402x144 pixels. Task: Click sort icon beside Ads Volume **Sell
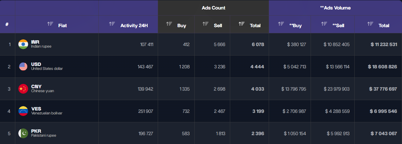click(324, 24)
